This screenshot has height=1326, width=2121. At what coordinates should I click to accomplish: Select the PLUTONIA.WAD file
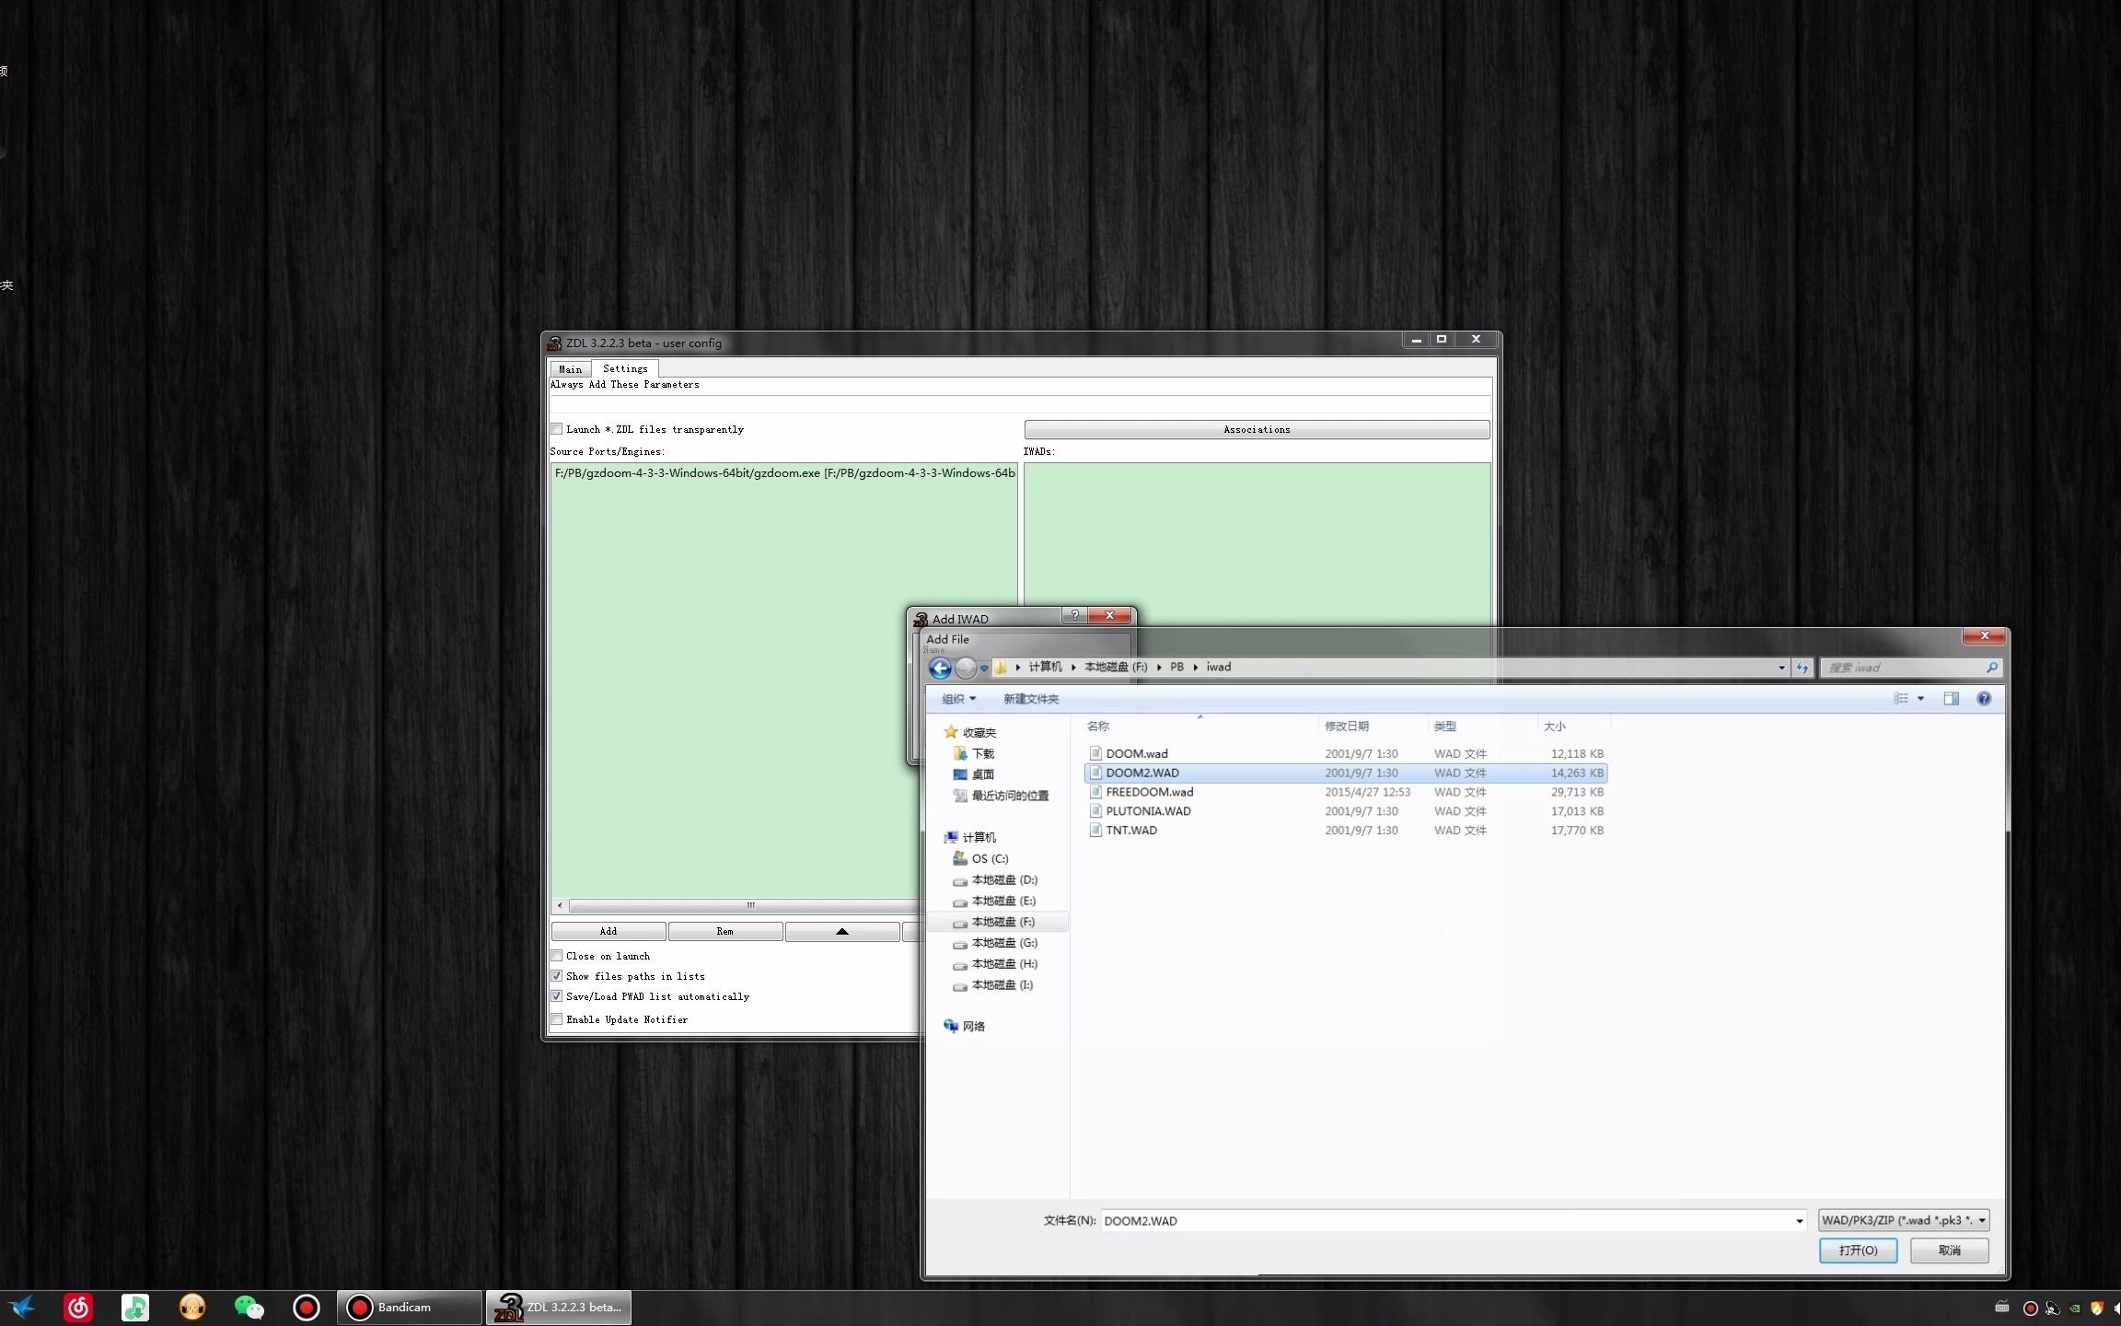[1346, 811]
